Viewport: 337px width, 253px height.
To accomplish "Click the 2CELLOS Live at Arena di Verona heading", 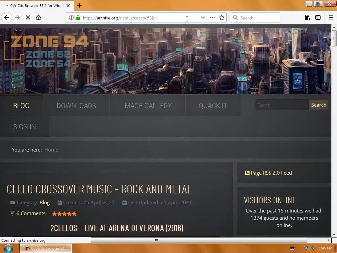I will [117, 228].
